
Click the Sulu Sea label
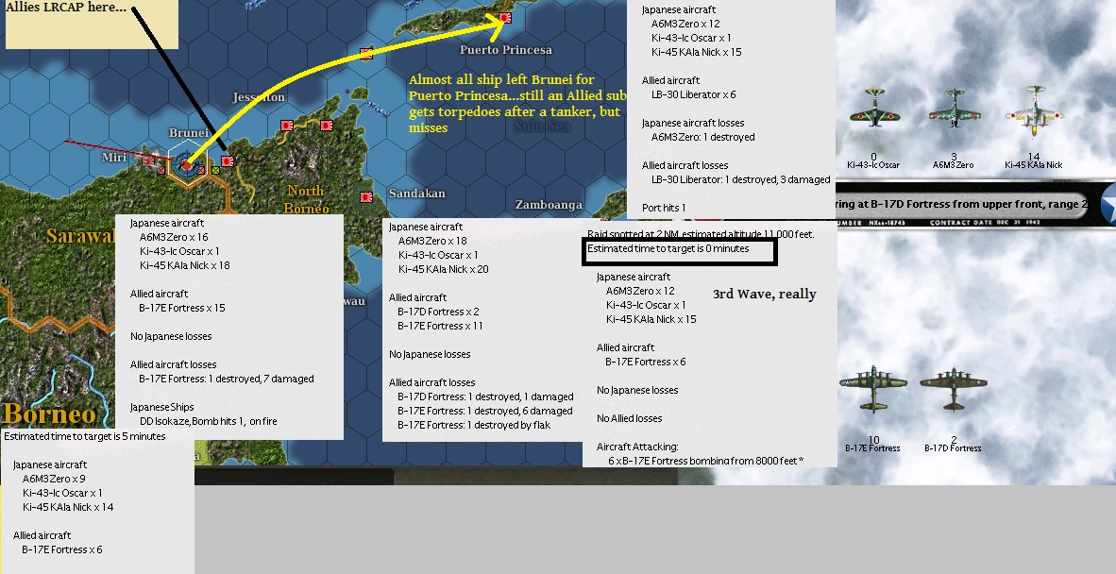[542, 127]
